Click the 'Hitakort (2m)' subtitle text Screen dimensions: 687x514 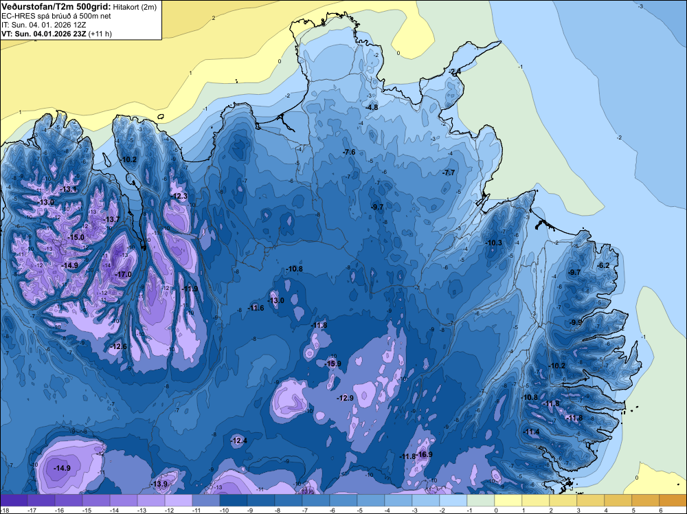pos(133,7)
